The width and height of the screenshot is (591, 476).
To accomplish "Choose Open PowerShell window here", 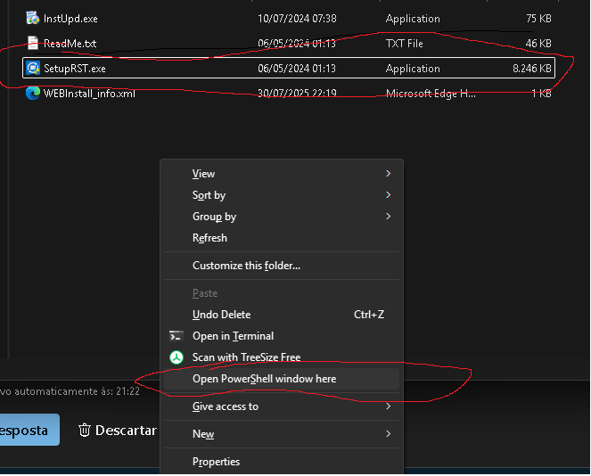I will point(282,379).
